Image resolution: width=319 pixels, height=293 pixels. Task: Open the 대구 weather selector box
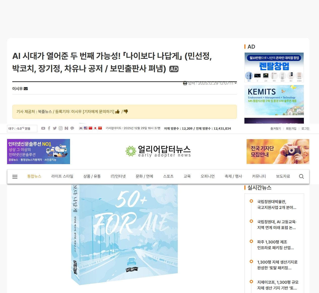click(x=22, y=128)
